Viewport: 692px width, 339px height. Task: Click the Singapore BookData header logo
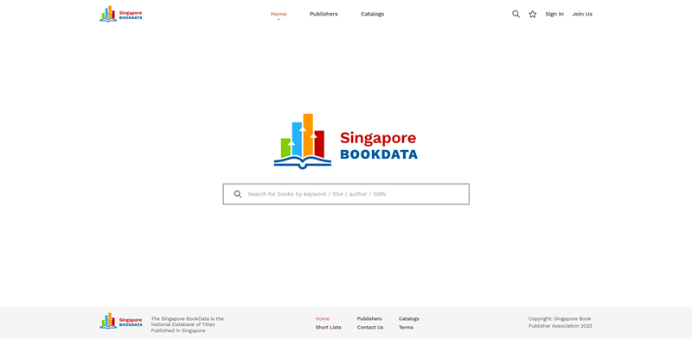click(121, 14)
